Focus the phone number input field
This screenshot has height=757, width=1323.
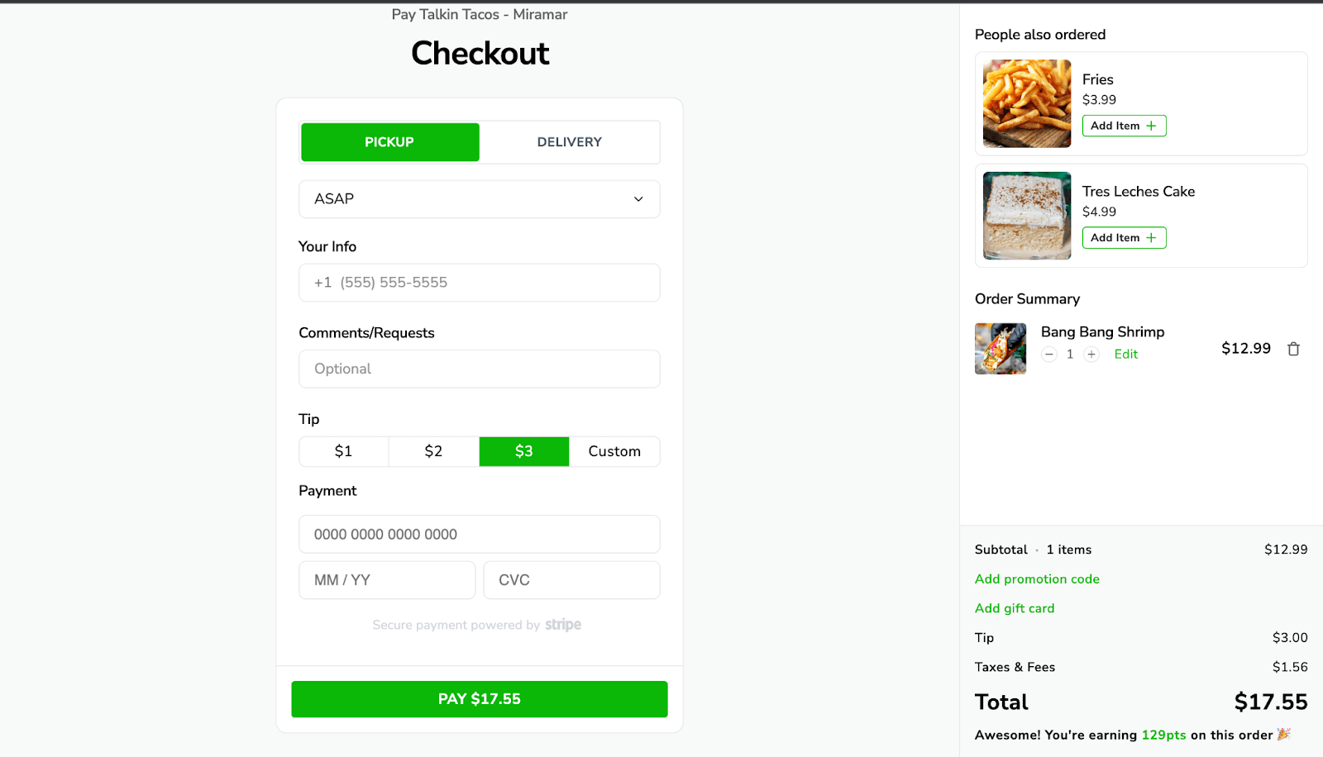480,283
